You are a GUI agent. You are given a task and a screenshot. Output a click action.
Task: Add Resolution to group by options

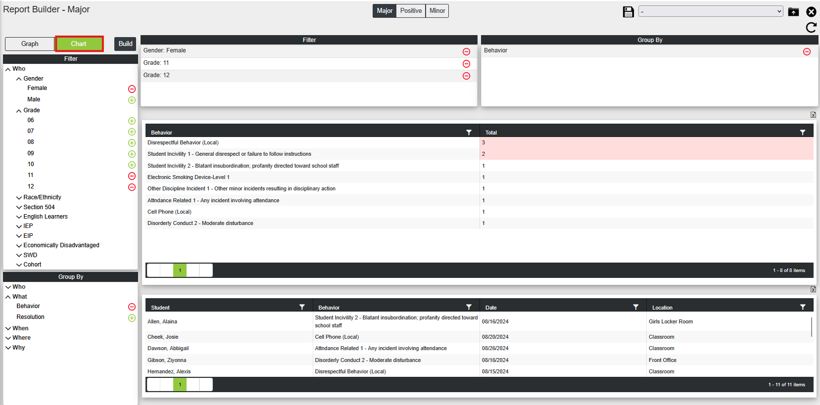tap(132, 318)
